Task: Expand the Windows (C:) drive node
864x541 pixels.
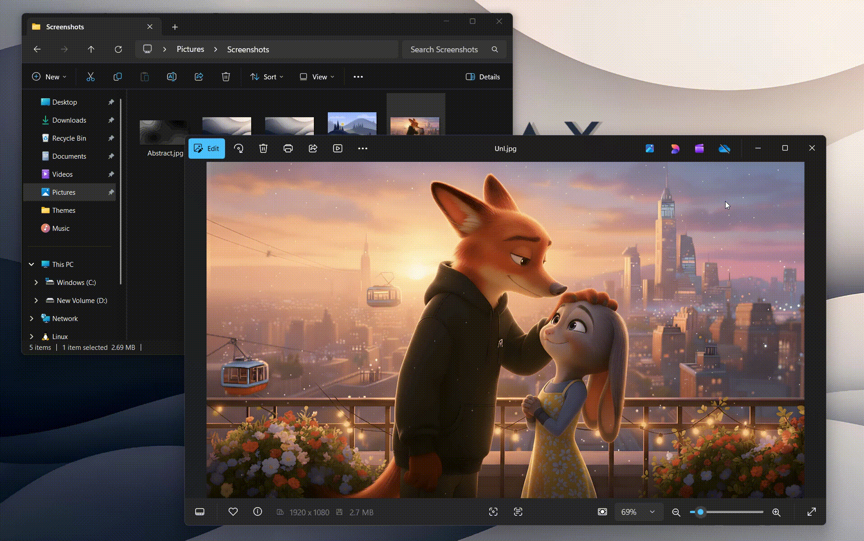Action: (36, 282)
